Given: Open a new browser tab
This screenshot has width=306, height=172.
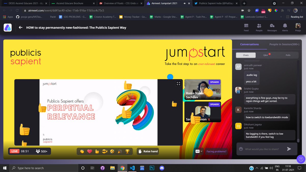Looking at the screenshot, I should click(x=244, y=4).
